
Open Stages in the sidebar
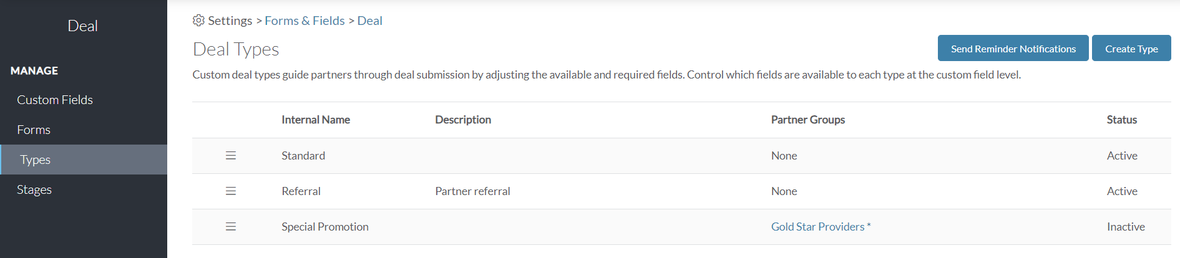click(34, 189)
